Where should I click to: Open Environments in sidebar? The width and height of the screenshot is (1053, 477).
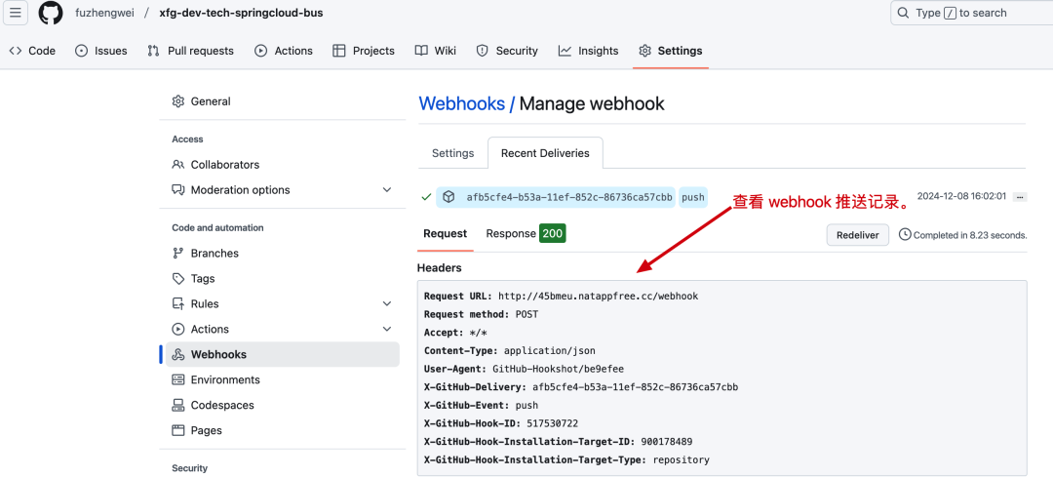coord(282,379)
